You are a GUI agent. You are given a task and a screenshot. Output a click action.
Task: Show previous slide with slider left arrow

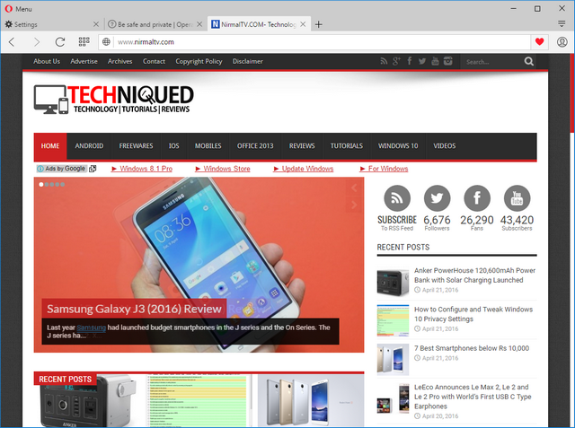(354, 188)
